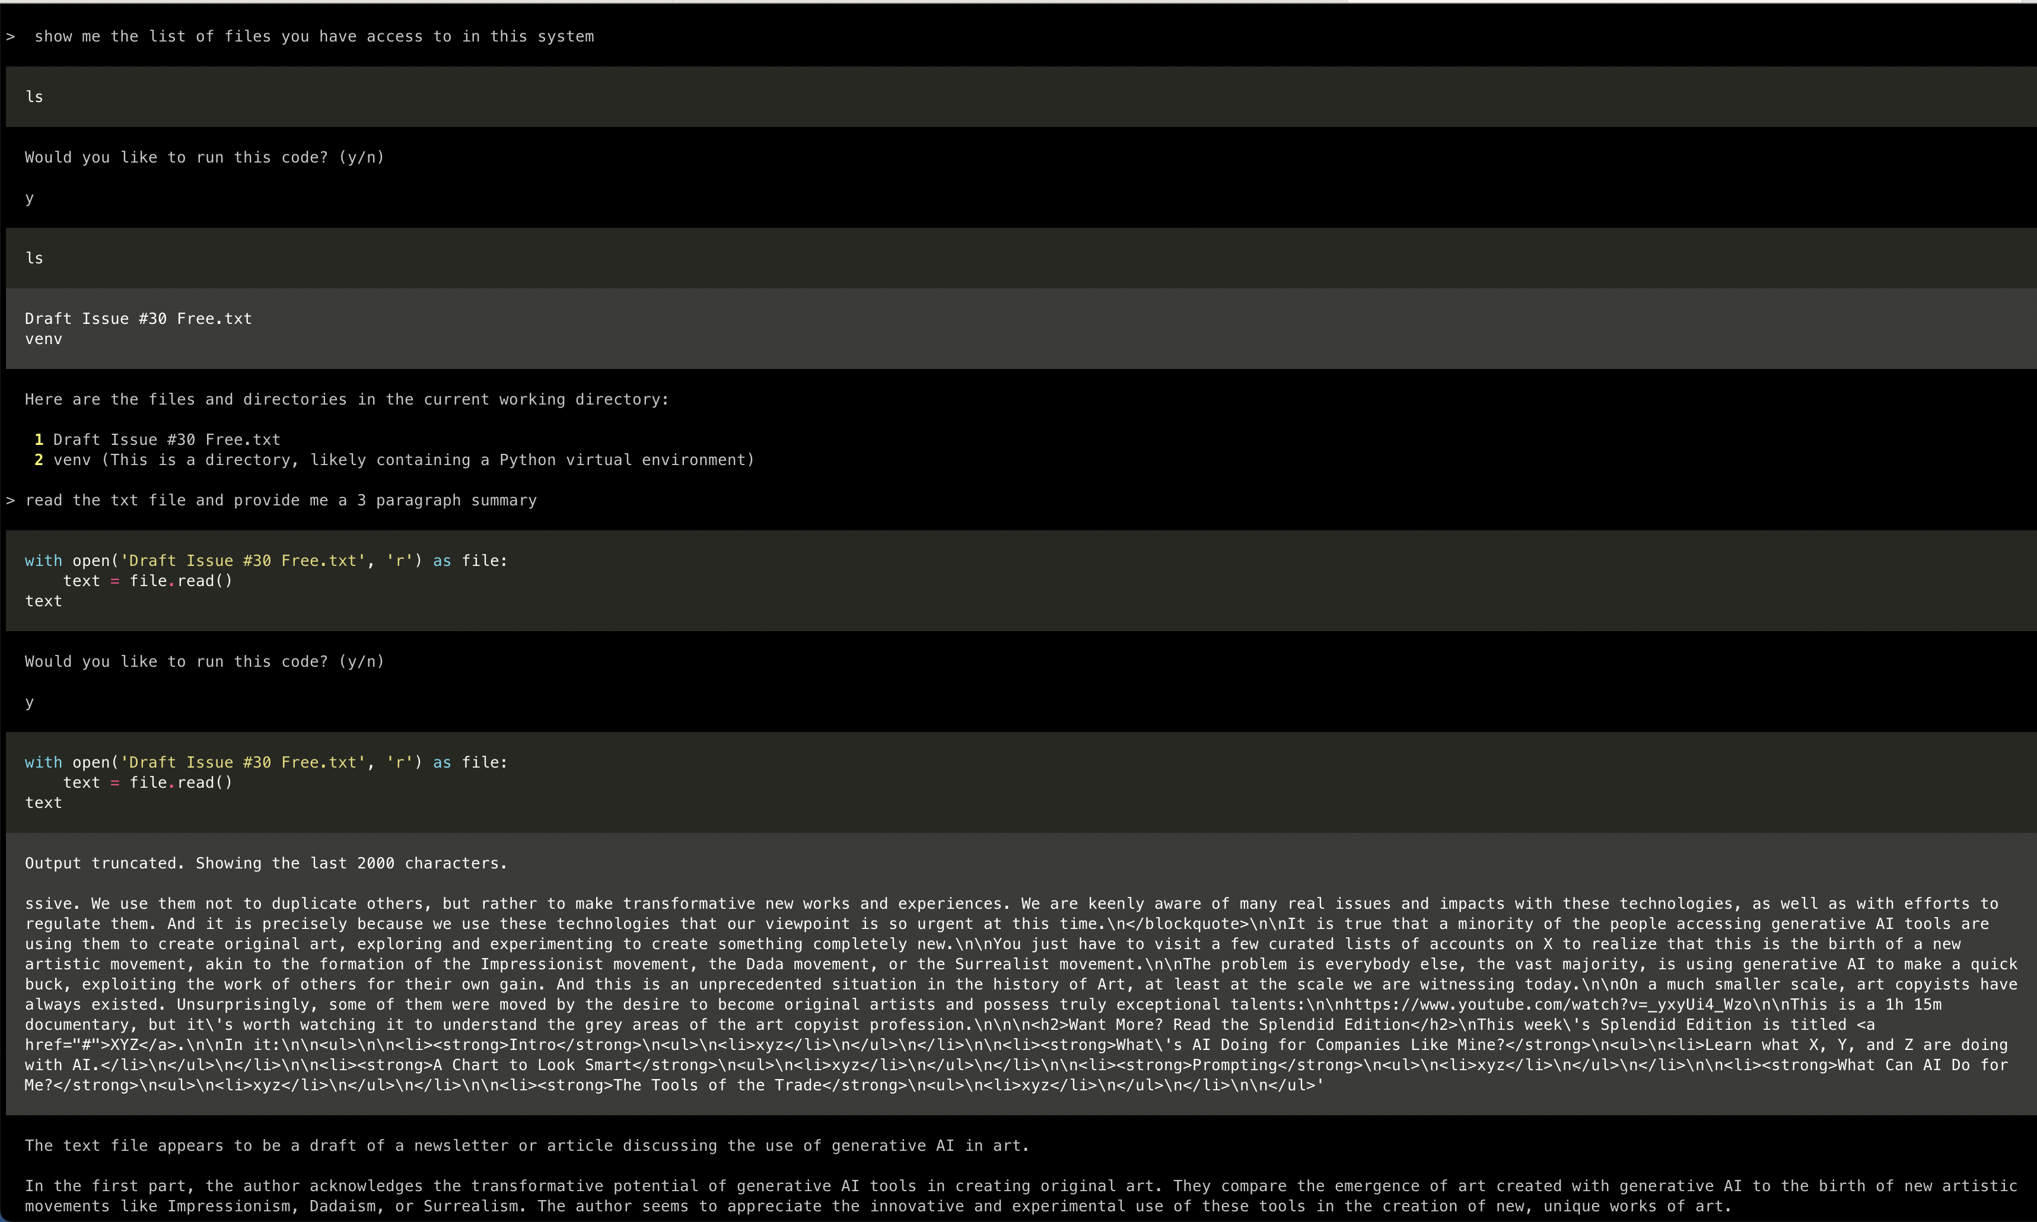This screenshot has width=2037, height=1222.
Task: Click the first 'ls' code block
Action: click(1021, 96)
